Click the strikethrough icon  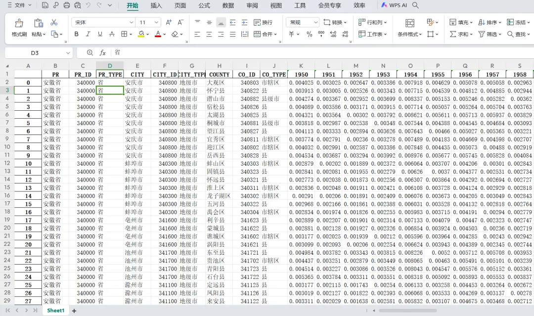pyautogui.click(x=112, y=34)
